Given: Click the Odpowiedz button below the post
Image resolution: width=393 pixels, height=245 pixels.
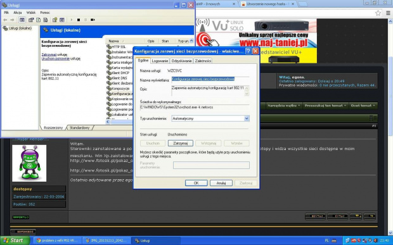Looking at the screenshot, I should (23, 232).
